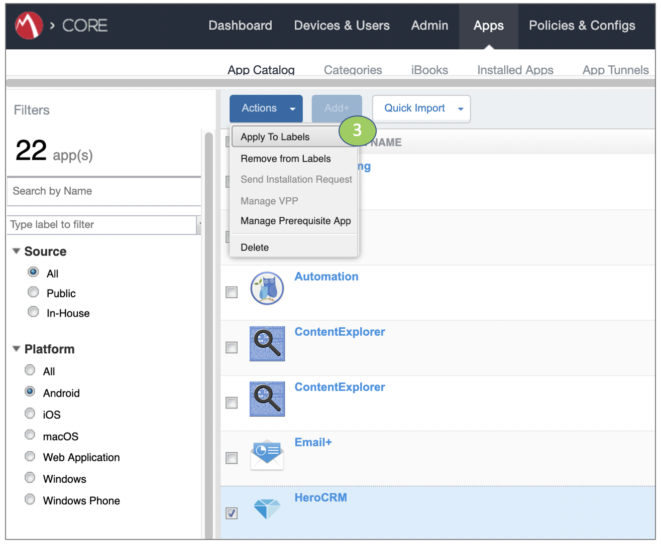Select Apply To Labels from the menu
Image resolution: width=661 pixels, height=544 pixels.
(275, 137)
